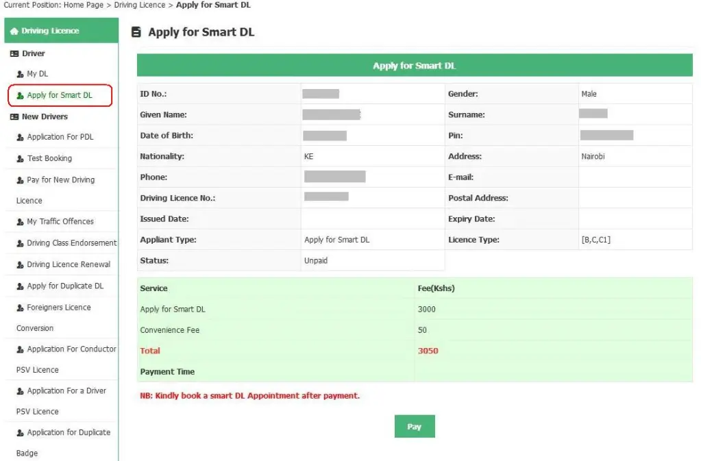
Task: Click the Gender value Male
Action: pyautogui.click(x=589, y=94)
